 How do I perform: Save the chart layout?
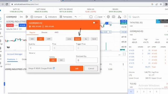98,17
